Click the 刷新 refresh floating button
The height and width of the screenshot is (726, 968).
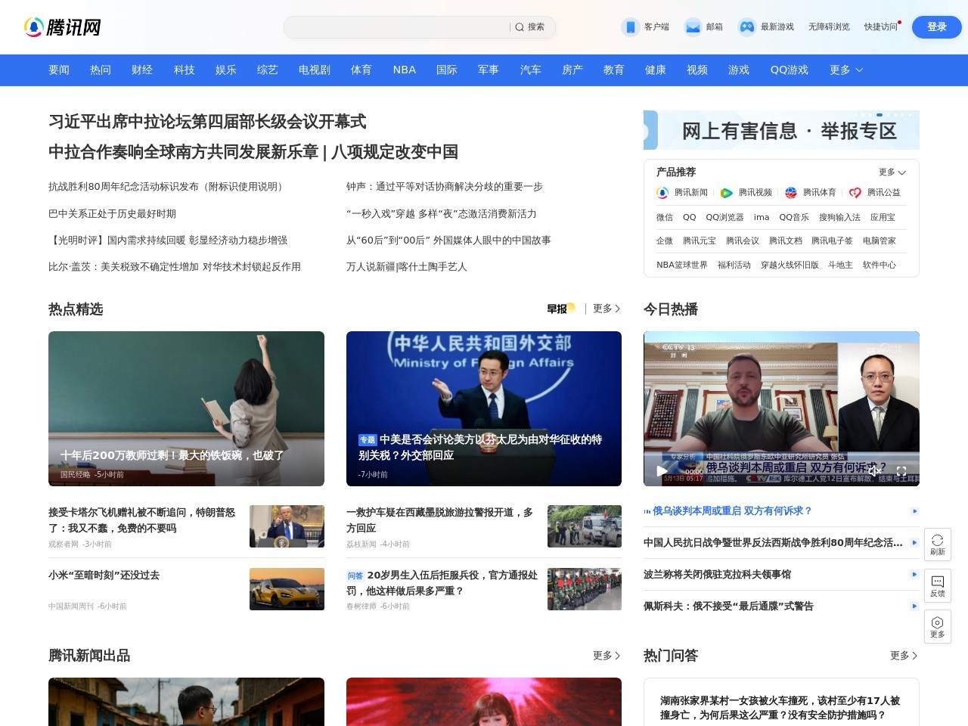(938, 544)
